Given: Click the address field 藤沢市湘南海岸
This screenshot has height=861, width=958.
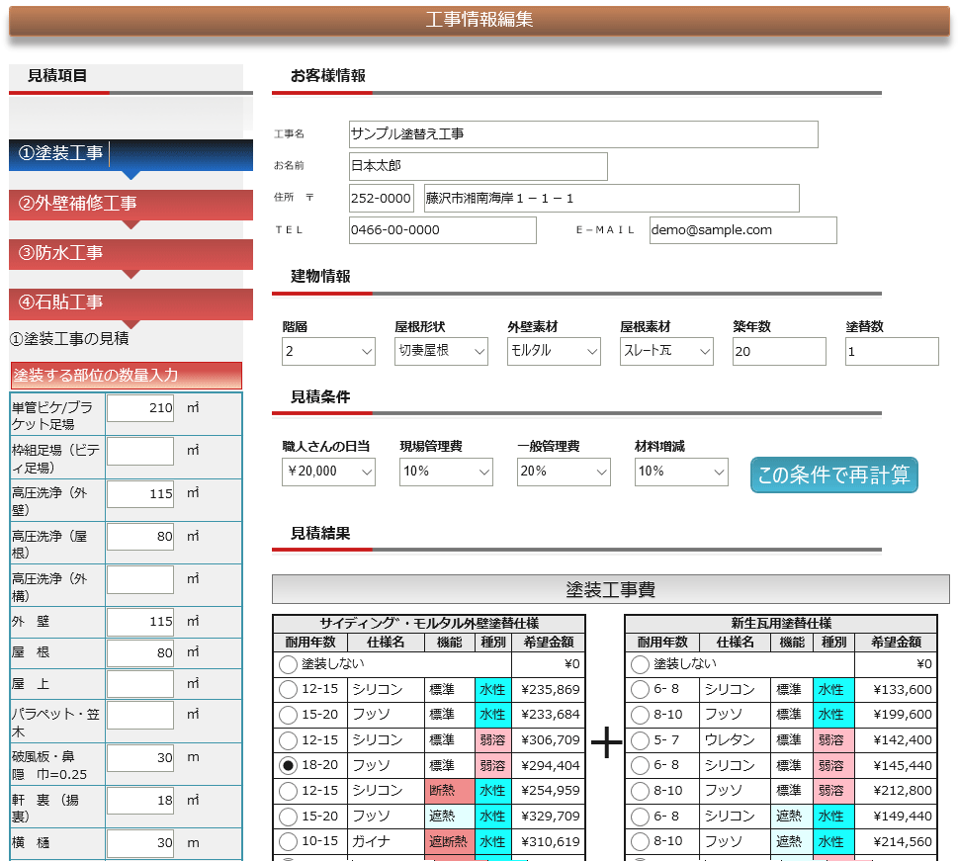Looking at the screenshot, I should 612,199.
